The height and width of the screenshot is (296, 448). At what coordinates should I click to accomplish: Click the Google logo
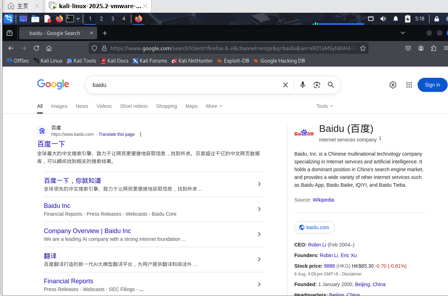53,85
